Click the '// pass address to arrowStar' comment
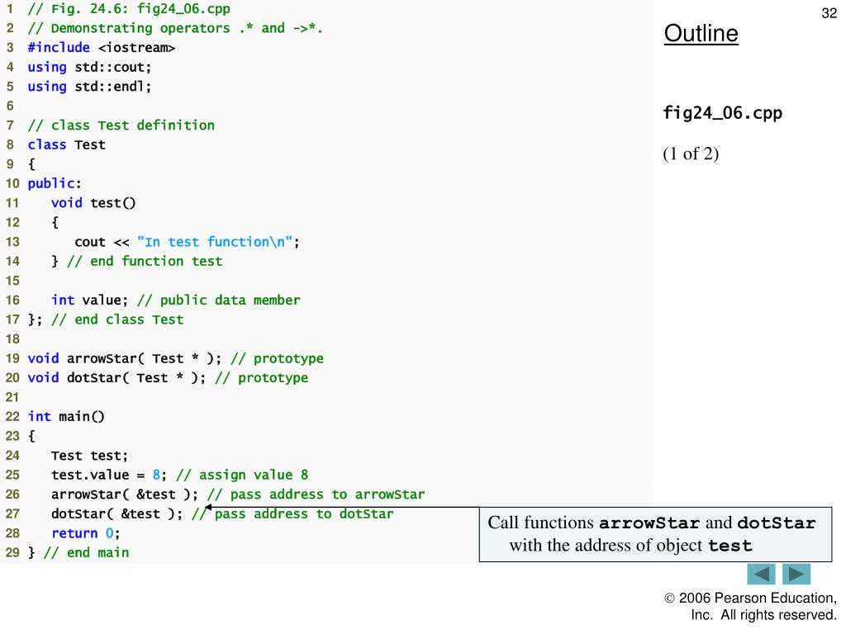 click(316, 494)
